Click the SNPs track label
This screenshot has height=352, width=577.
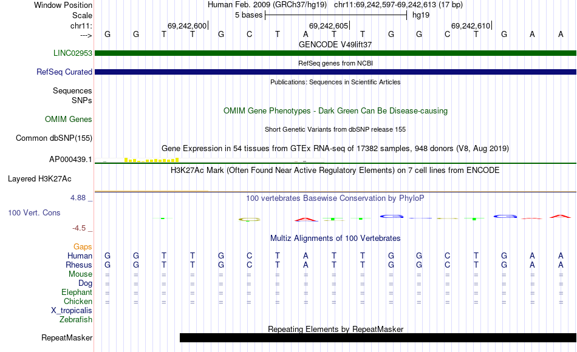pos(82,100)
